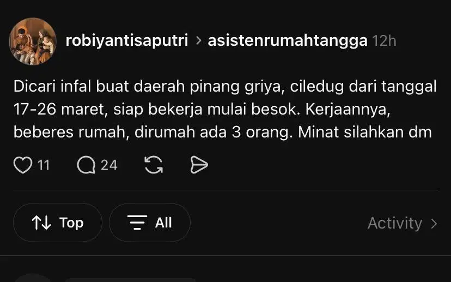This screenshot has height=282, width=451.
Task: Click the 12h timestamp
Action: pos(384,41)
